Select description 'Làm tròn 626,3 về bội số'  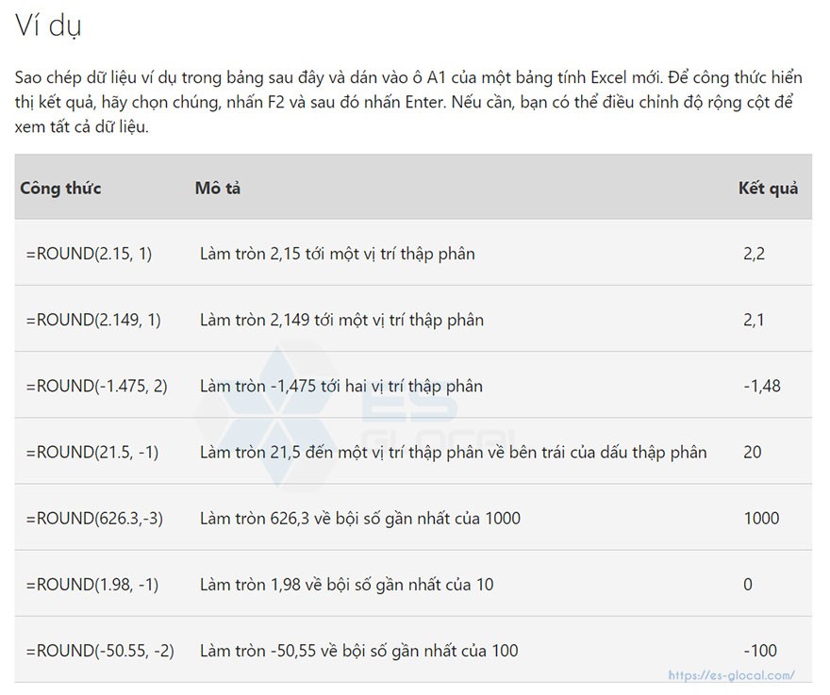[360, 519]
